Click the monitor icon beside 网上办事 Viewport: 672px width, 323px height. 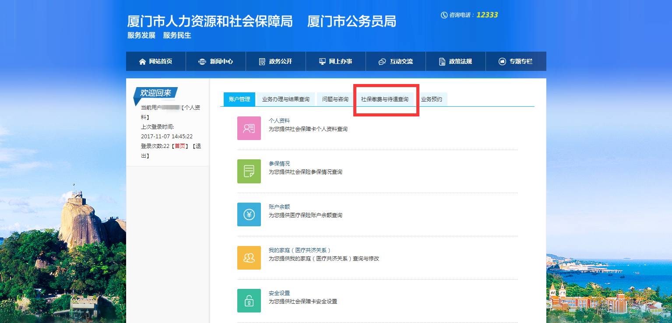tap(322, 62)
